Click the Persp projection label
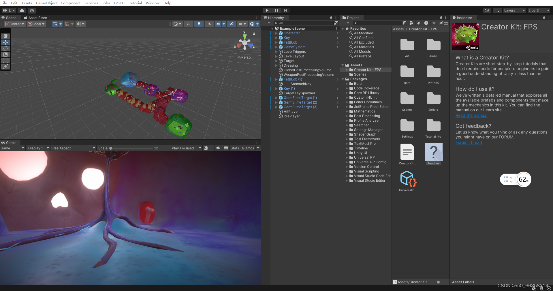This screenshot has width=553, height=291. click(x=246, y=57)
